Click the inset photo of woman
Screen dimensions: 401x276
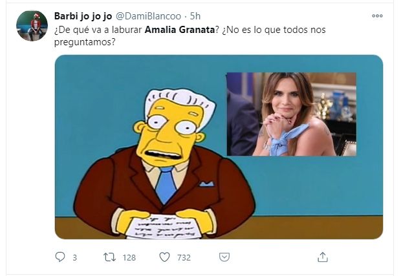click(292, 114)
